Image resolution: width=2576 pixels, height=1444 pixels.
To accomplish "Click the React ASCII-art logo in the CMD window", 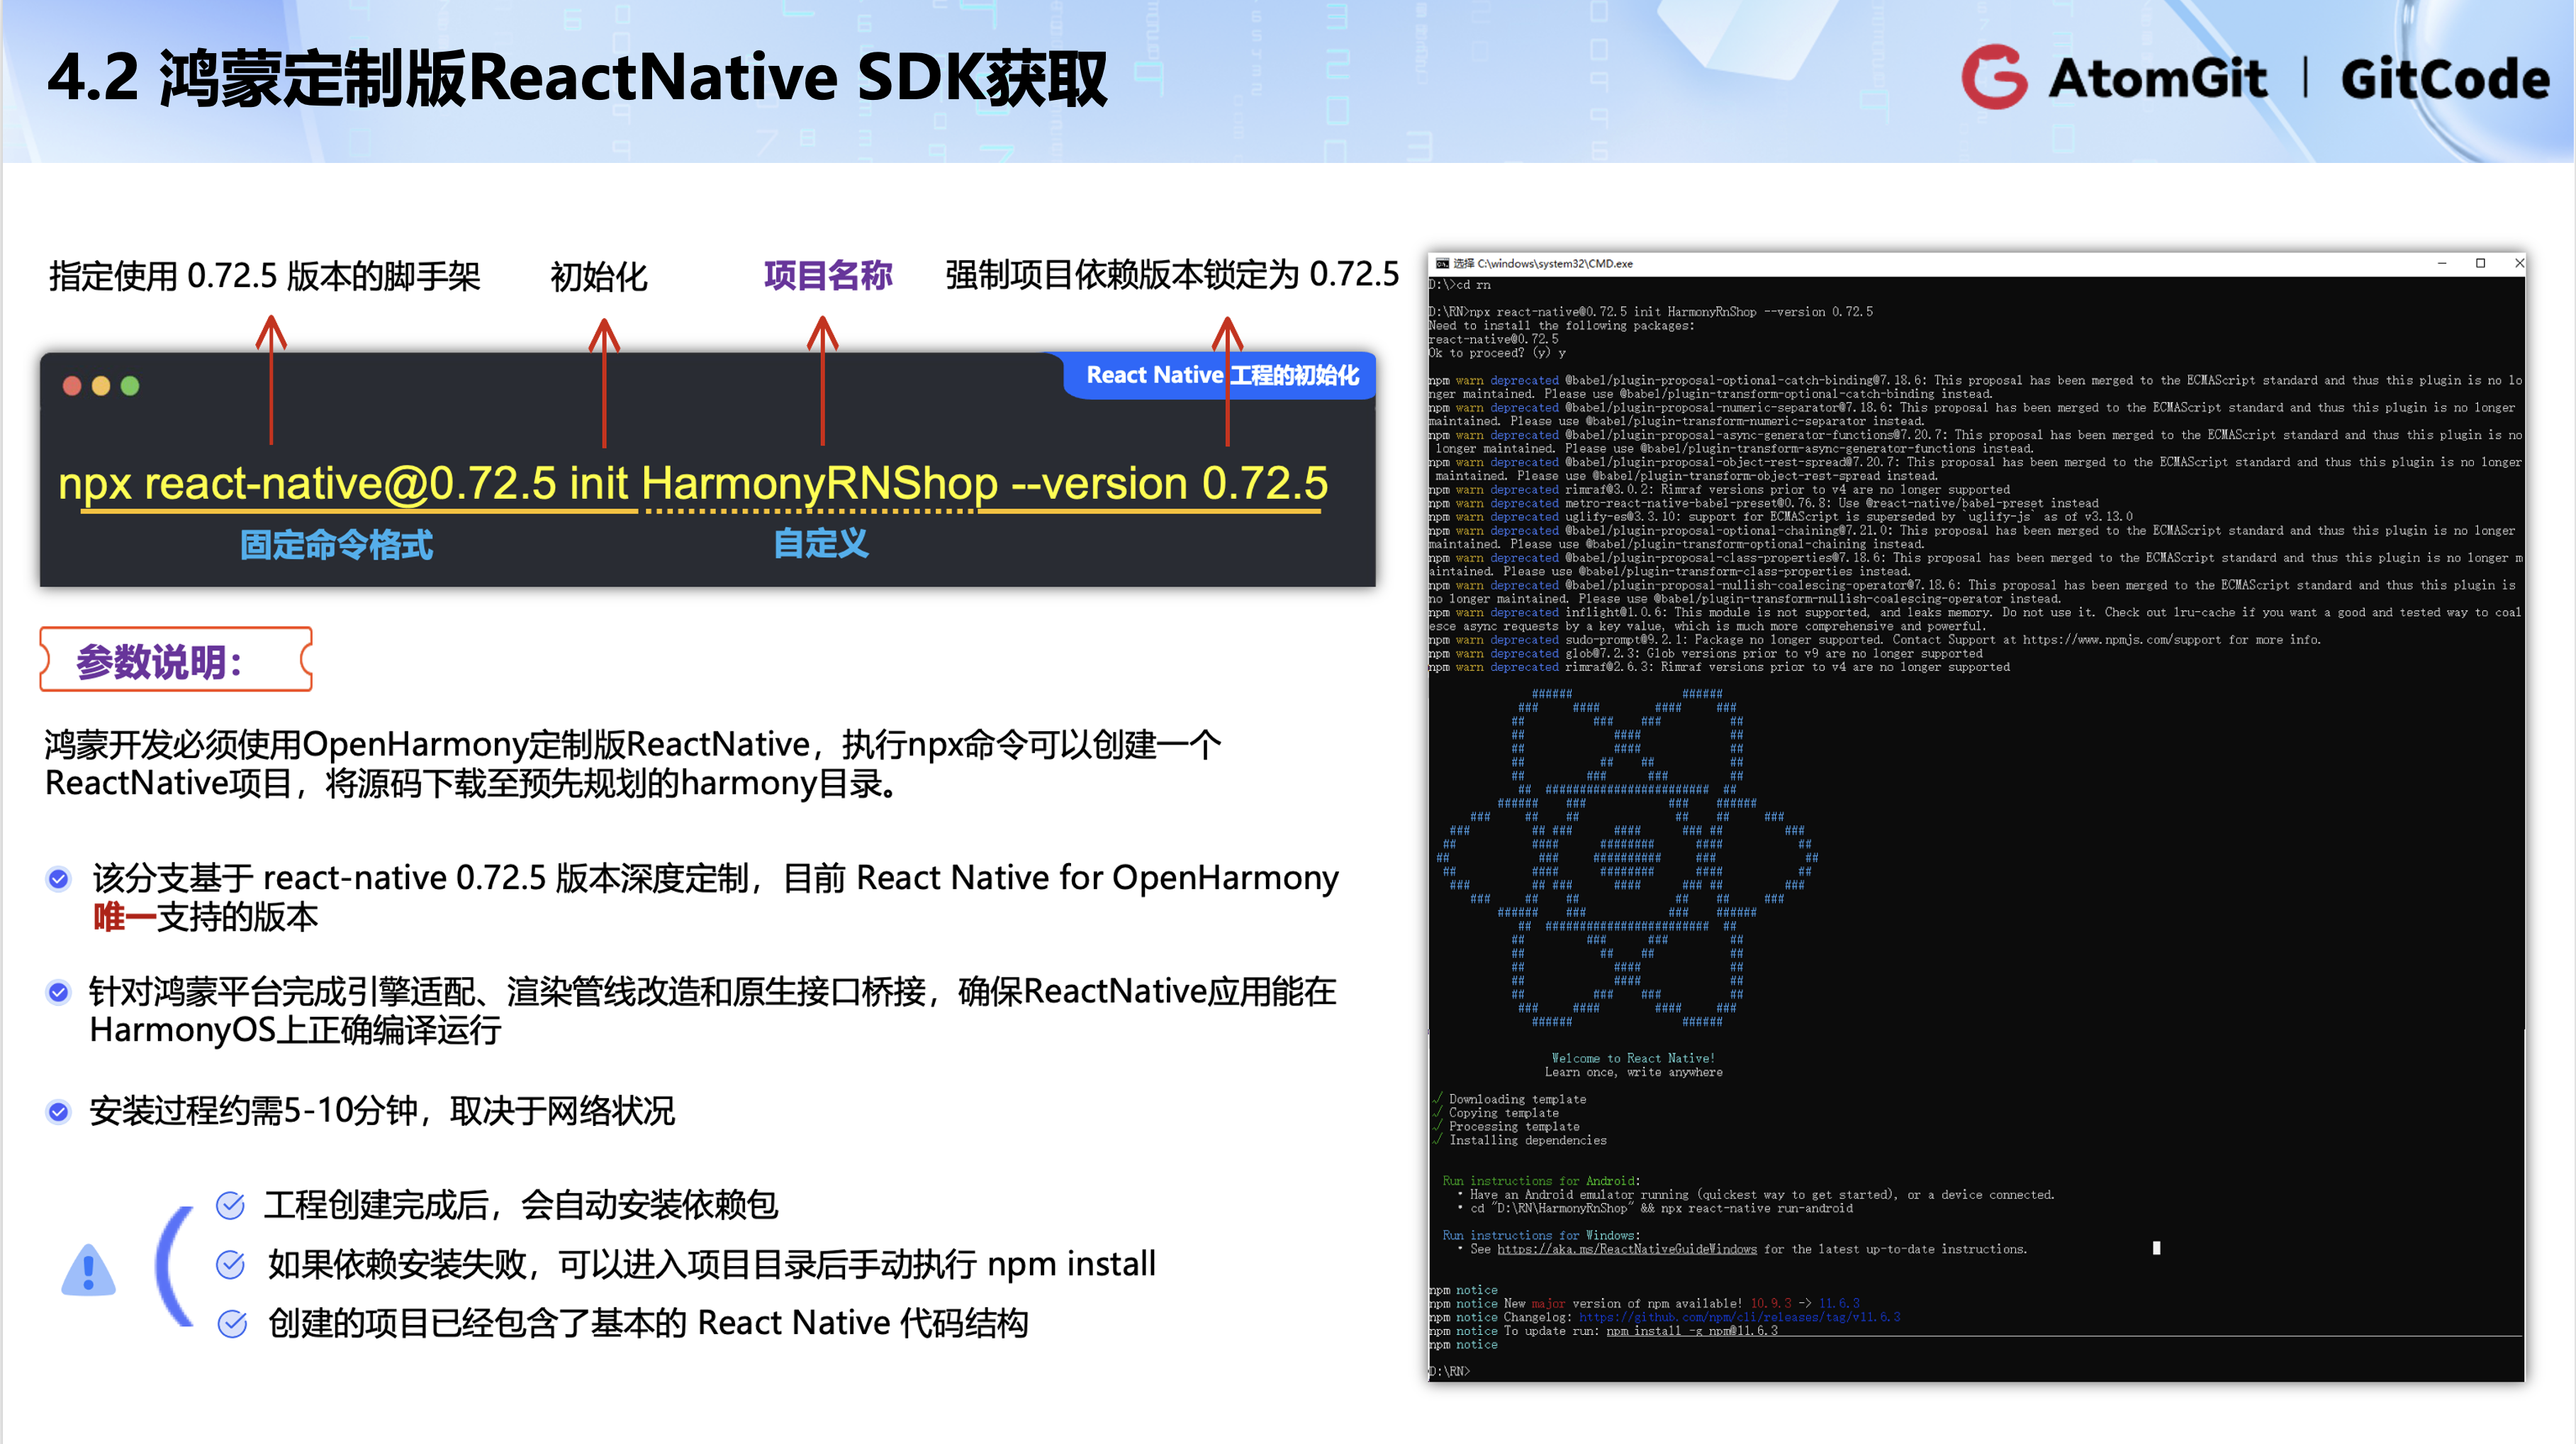I will [x=1627, y=857].
